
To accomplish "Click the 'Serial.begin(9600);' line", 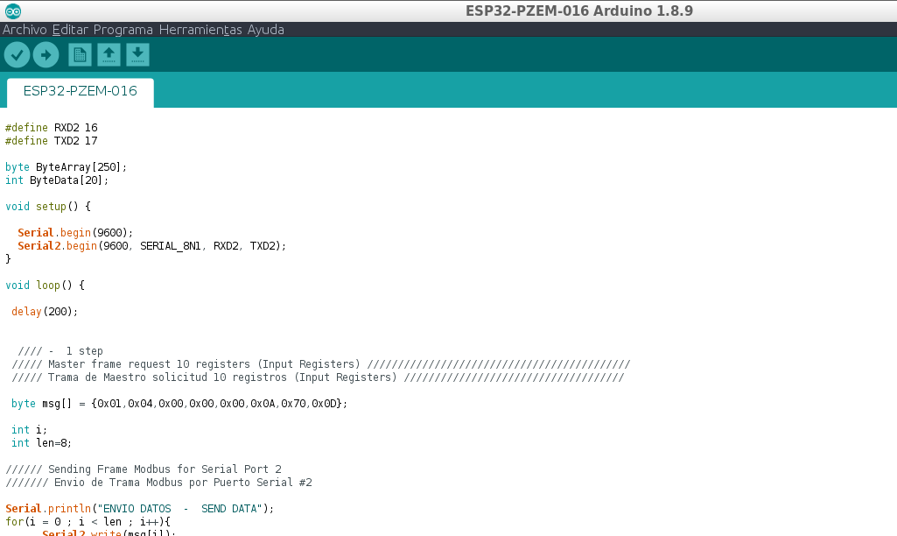I will [x=75, y=233].
